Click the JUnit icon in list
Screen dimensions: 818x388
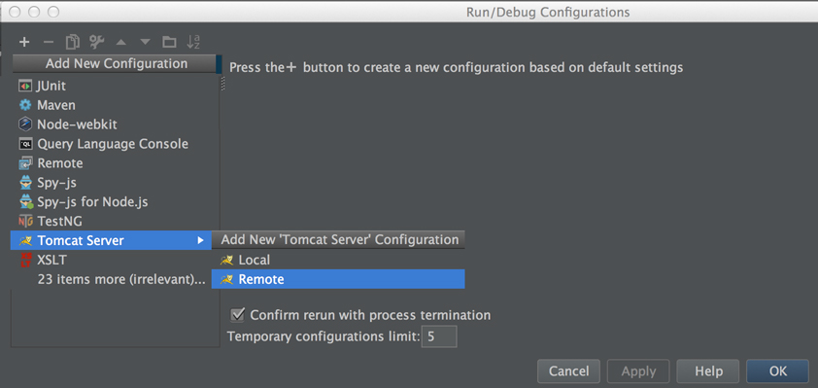click(x=25, y=86)
